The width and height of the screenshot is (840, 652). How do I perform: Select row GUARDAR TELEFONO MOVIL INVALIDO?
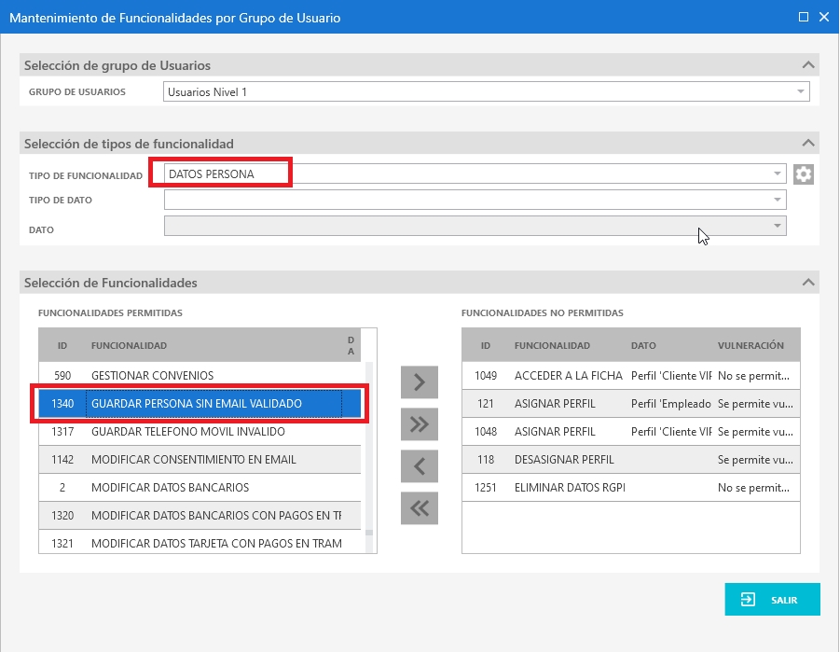(200, 431)
